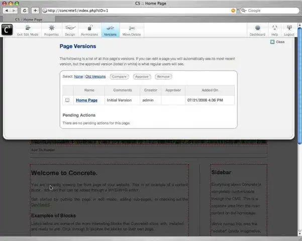
Task: Reload the page with refresh button
Action: 25,11
